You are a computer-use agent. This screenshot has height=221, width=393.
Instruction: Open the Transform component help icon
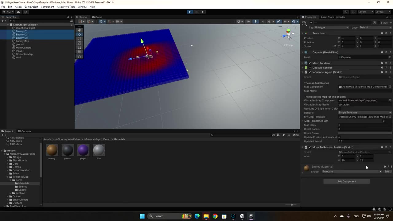(382, 33)
